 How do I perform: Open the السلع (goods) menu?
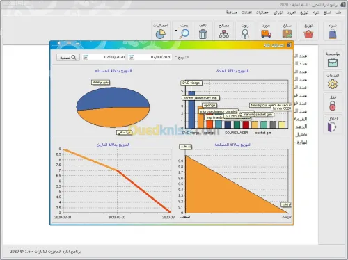click(327, 13)
